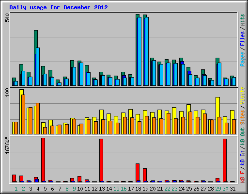Select day 30 on the x-axis
The width and height of the screenshot is (248, 194).
pyautogui.click(x=225, y=189)
